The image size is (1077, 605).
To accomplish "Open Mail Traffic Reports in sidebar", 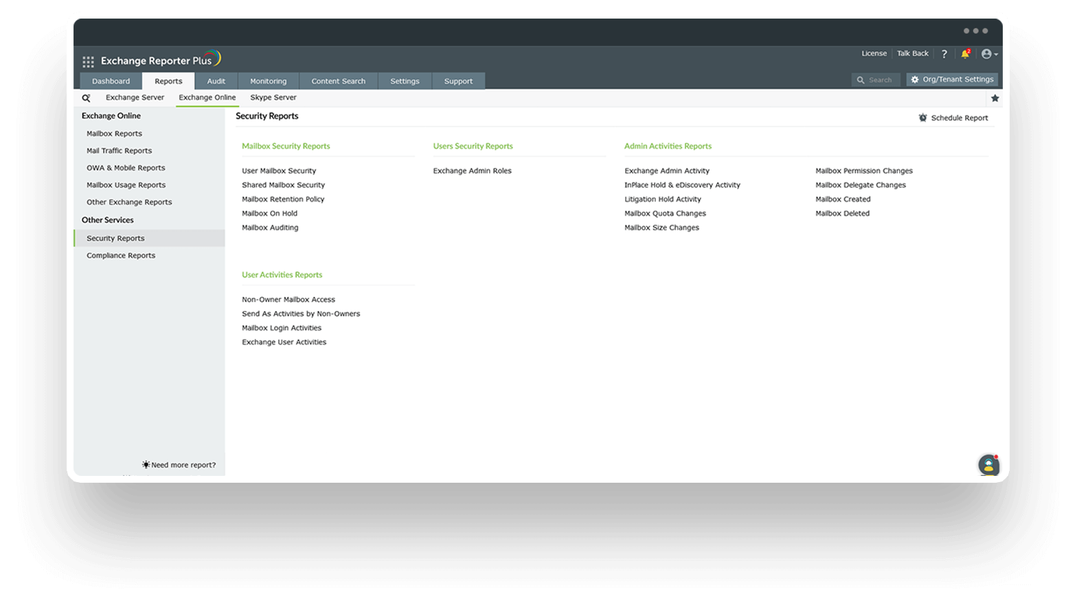I will pyautogui.click(x=120, y=151).
